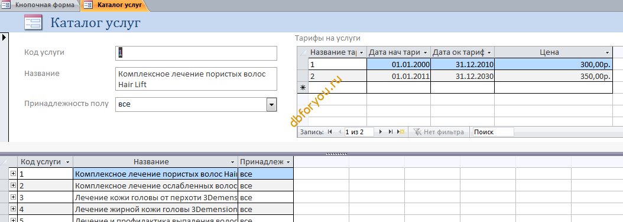This screenshot has width=623, height=222.
Task: Click the Нет фильтра filter indicator
Action: 438,132
